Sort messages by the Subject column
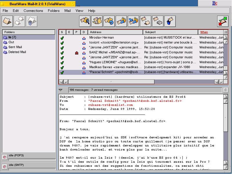The height and width of the screenshot is (174, 232). click(x=171, y=32)
